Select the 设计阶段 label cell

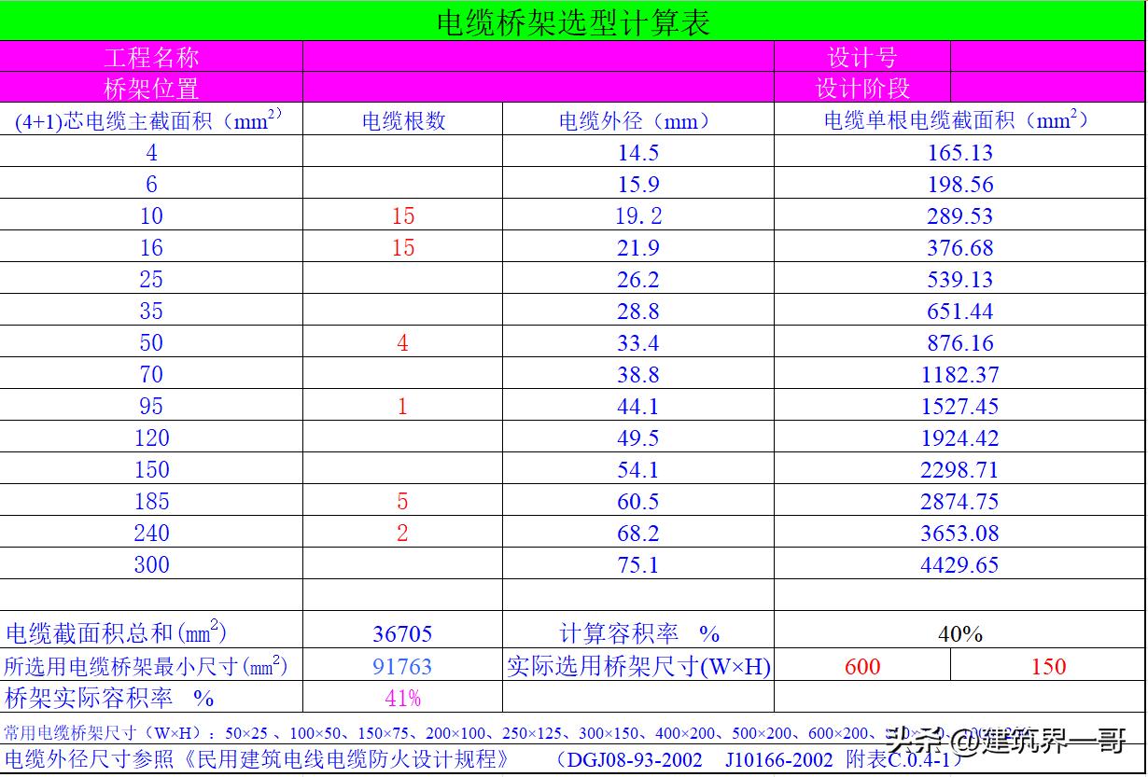click(x=861, y=88)
